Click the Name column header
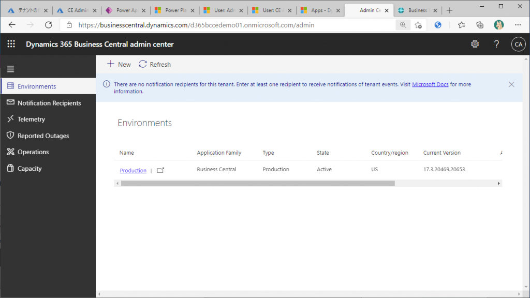Viewport: 530px width, 298px height. (126, 153)
